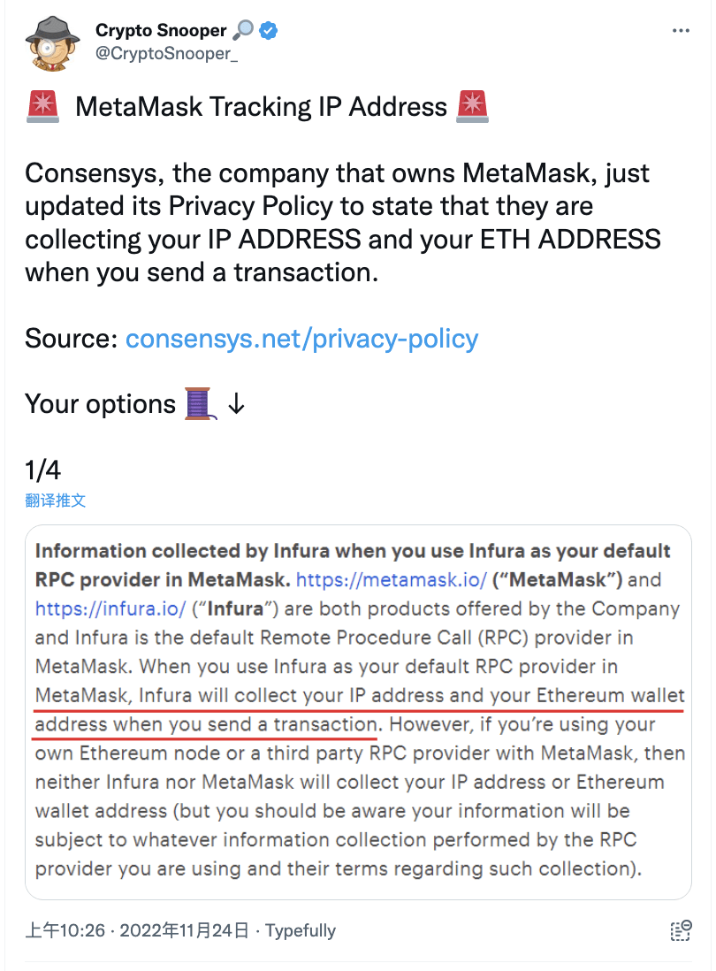Click the blue verified badge next to Crypto Snooper
Viewport: 716px width, 971px height.
267,29
